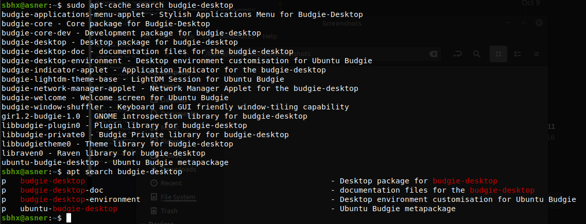The height and width of the screenshot is (224, 586).
Task: Click the 'libbudgie-private0' output line
Action: click(145, 135)
